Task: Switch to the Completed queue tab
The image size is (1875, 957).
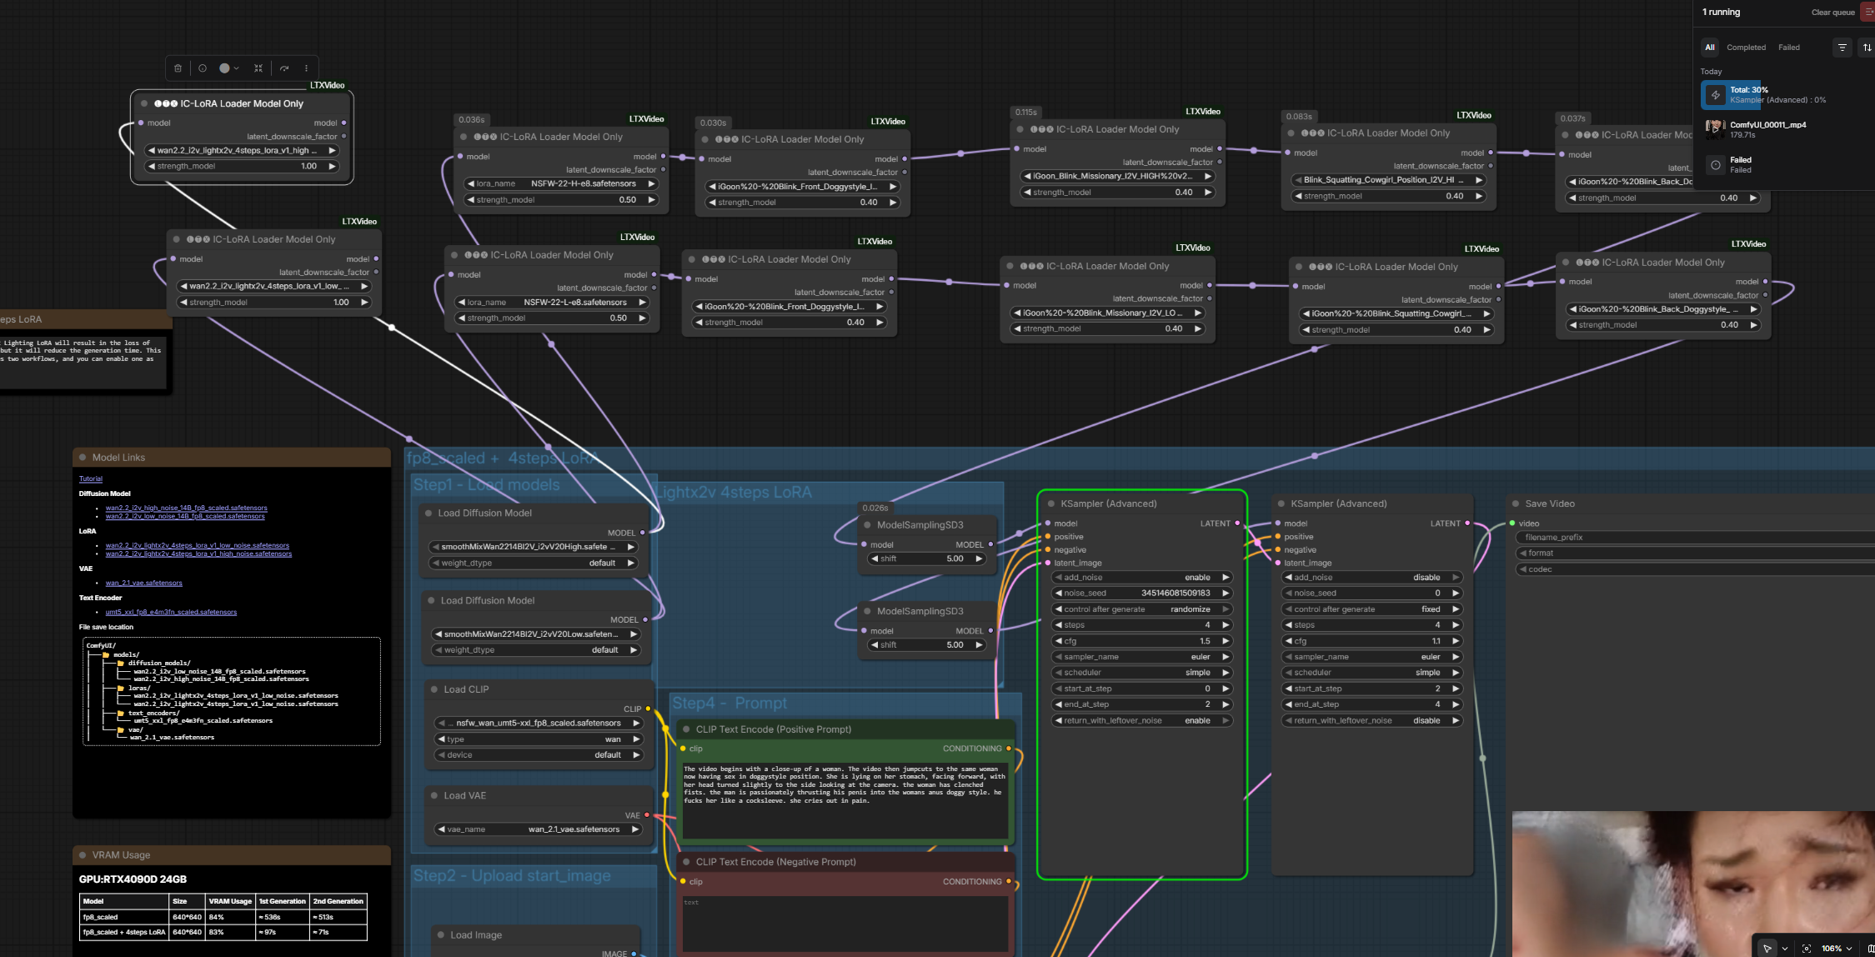Action: coord(1746,48)
